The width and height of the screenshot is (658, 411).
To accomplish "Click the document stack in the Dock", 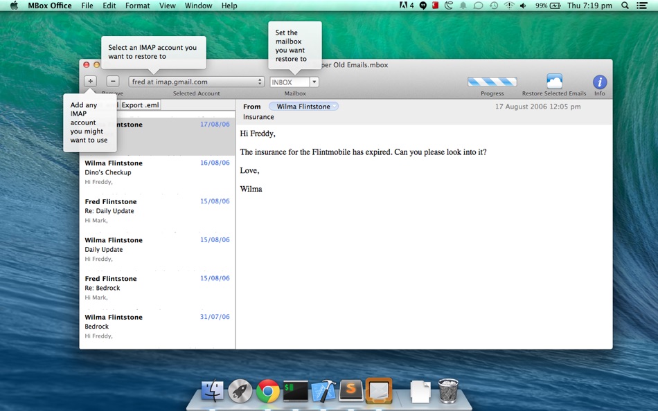I will (x=420, y=392).
